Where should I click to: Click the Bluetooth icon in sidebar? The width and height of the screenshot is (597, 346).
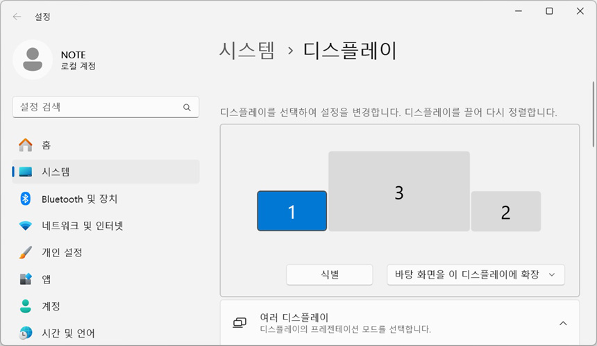click(26, 199)
